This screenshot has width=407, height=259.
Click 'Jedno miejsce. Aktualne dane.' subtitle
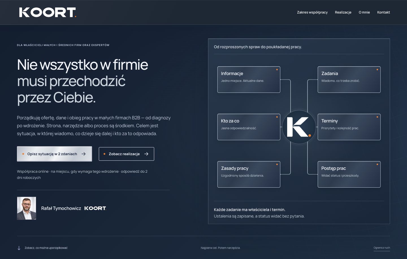(x=243, y=81)
